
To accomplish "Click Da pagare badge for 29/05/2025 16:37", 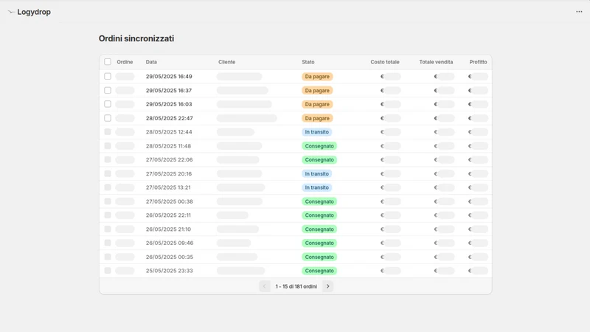I will pos(317,90).
